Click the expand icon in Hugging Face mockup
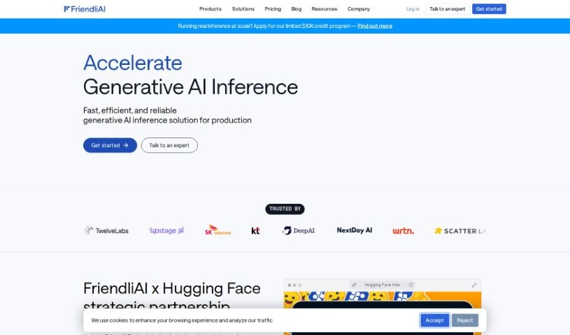The width and height of the screenshot is (570, 335). [x=474, y=285]
